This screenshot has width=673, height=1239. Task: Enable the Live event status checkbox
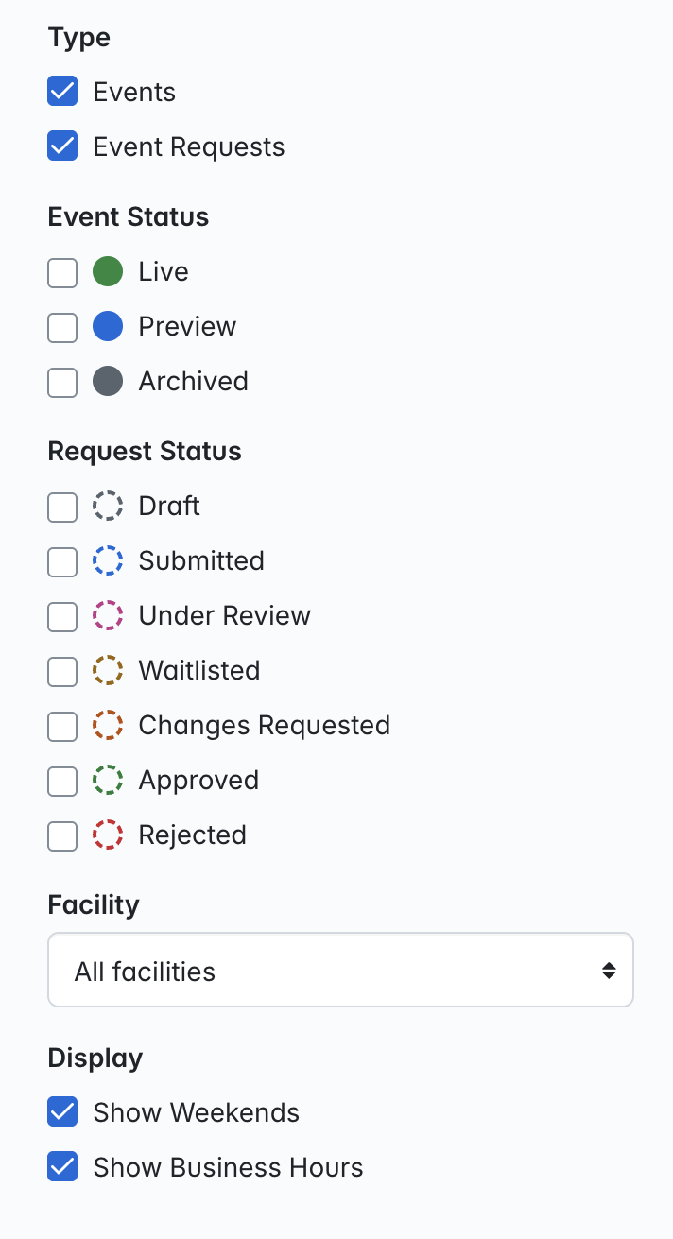click(62, 274)
